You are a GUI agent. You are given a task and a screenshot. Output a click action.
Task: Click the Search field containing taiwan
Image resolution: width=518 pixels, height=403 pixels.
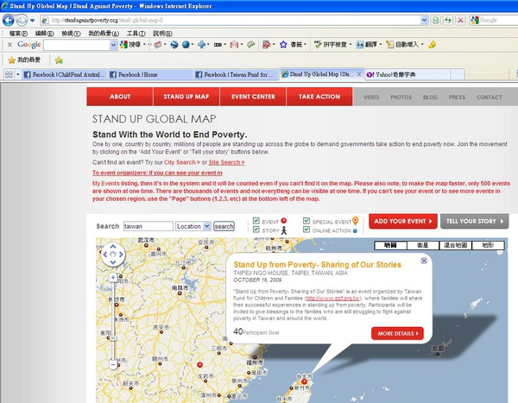[x=148, y=226]
